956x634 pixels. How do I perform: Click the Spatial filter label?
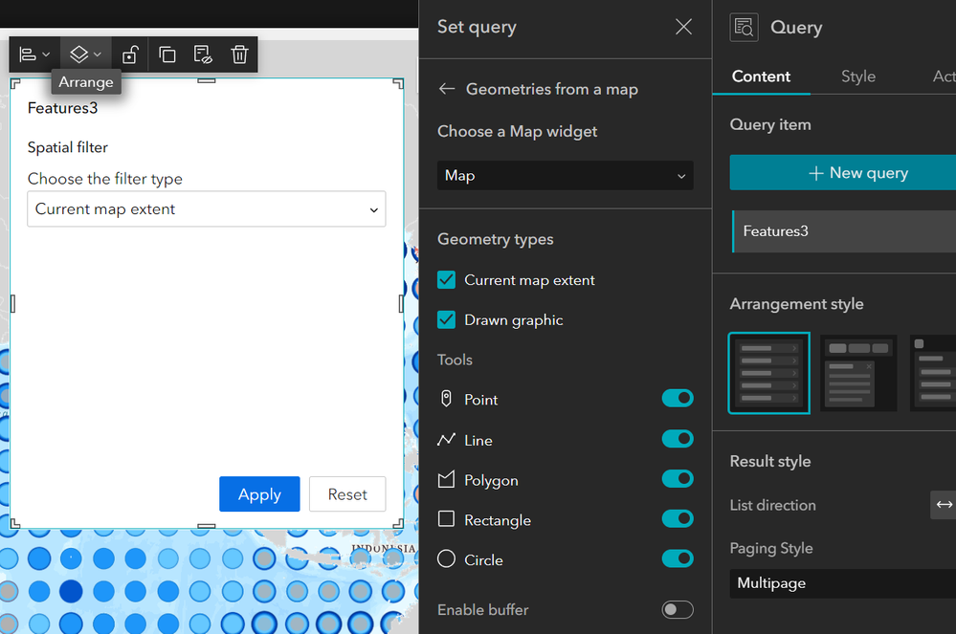pos(68,147)
